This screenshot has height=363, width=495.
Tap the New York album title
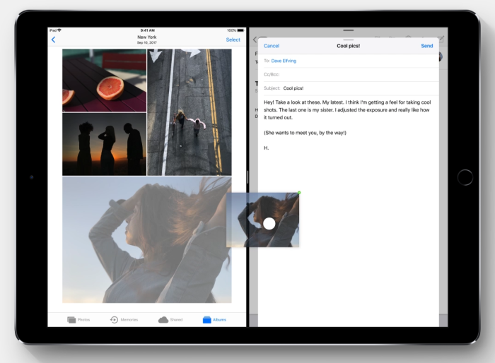(147, 37)
